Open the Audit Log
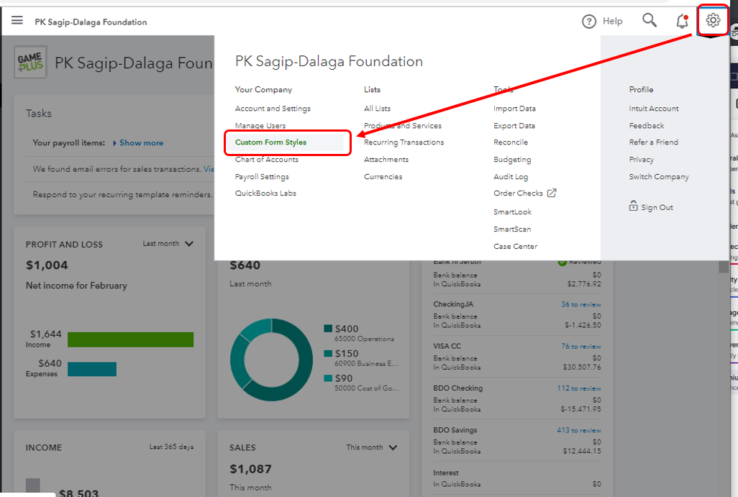The width and height of the screenshot is (738, 497). 511,176
